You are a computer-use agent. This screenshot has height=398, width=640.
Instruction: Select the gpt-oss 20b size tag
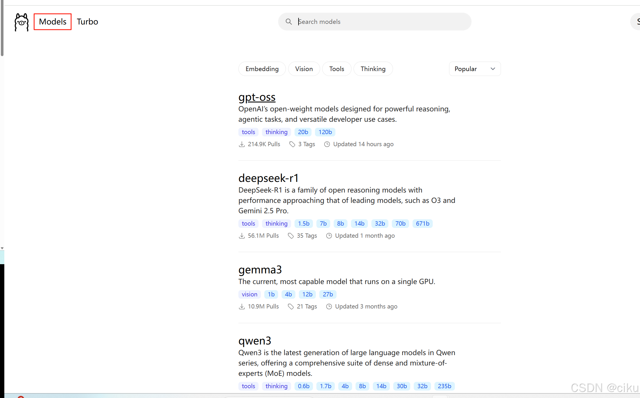[x=303, y=132]
